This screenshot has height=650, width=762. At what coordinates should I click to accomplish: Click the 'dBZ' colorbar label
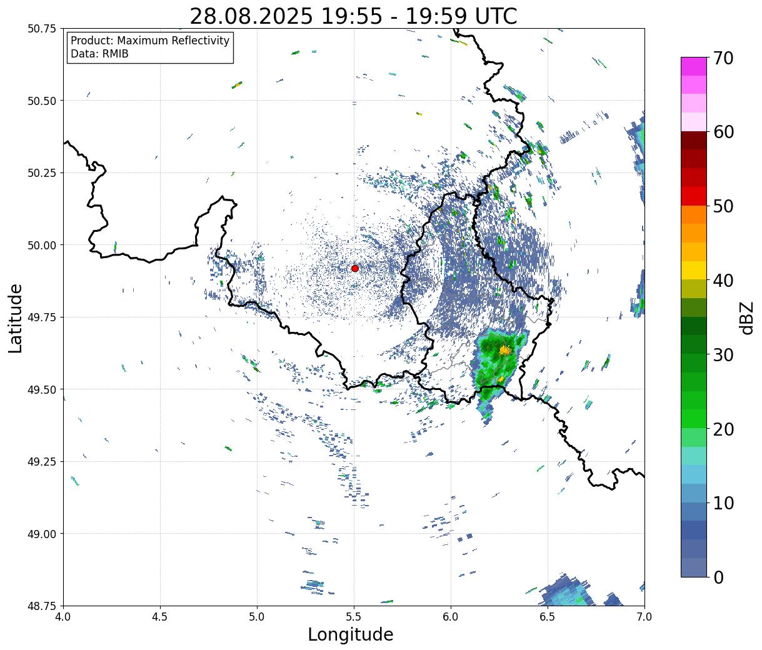746,318
